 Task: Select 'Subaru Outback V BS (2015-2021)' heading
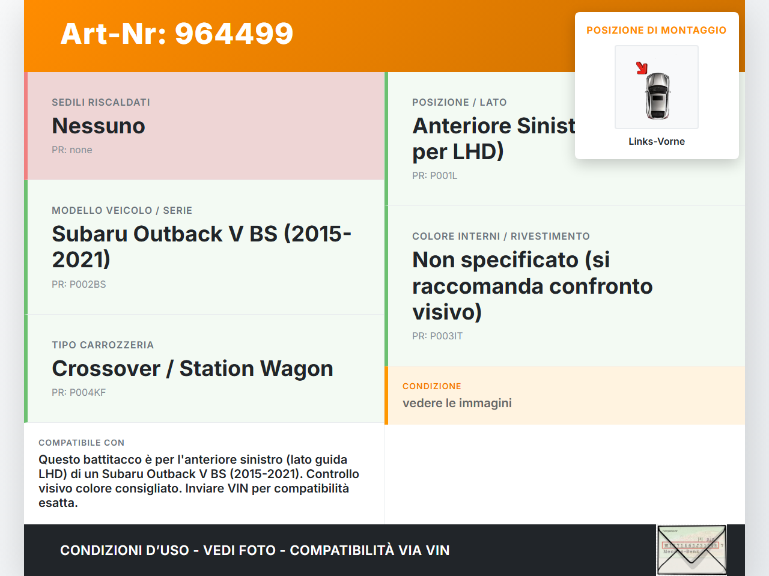tap(202, 246)
